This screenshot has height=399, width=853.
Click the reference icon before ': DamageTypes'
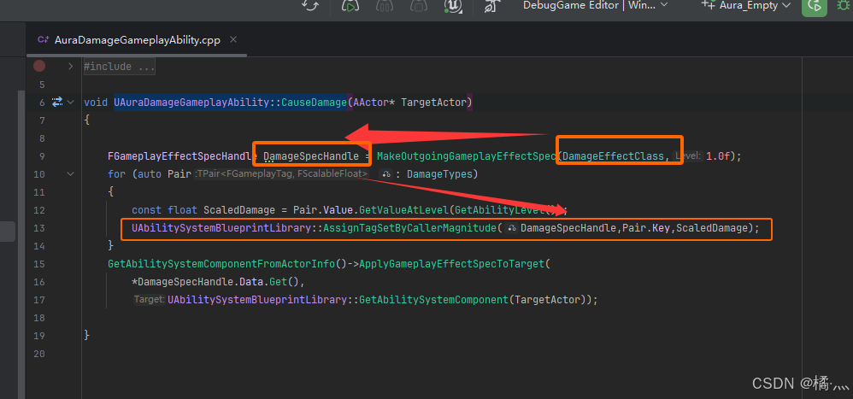tap(387, 174)
